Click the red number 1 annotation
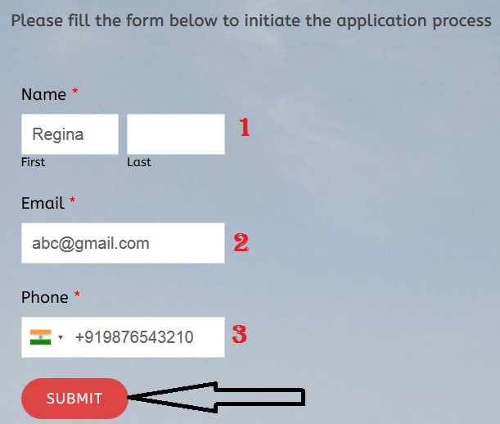The height and width of the screenshot is (424, 500). tap(245, 128)
